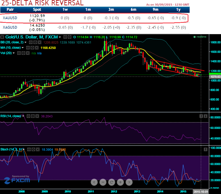Click the RSI (14, close) indicator label
Image resolution: width=221 pixels, height=194 pixels.
pos(11,116)
